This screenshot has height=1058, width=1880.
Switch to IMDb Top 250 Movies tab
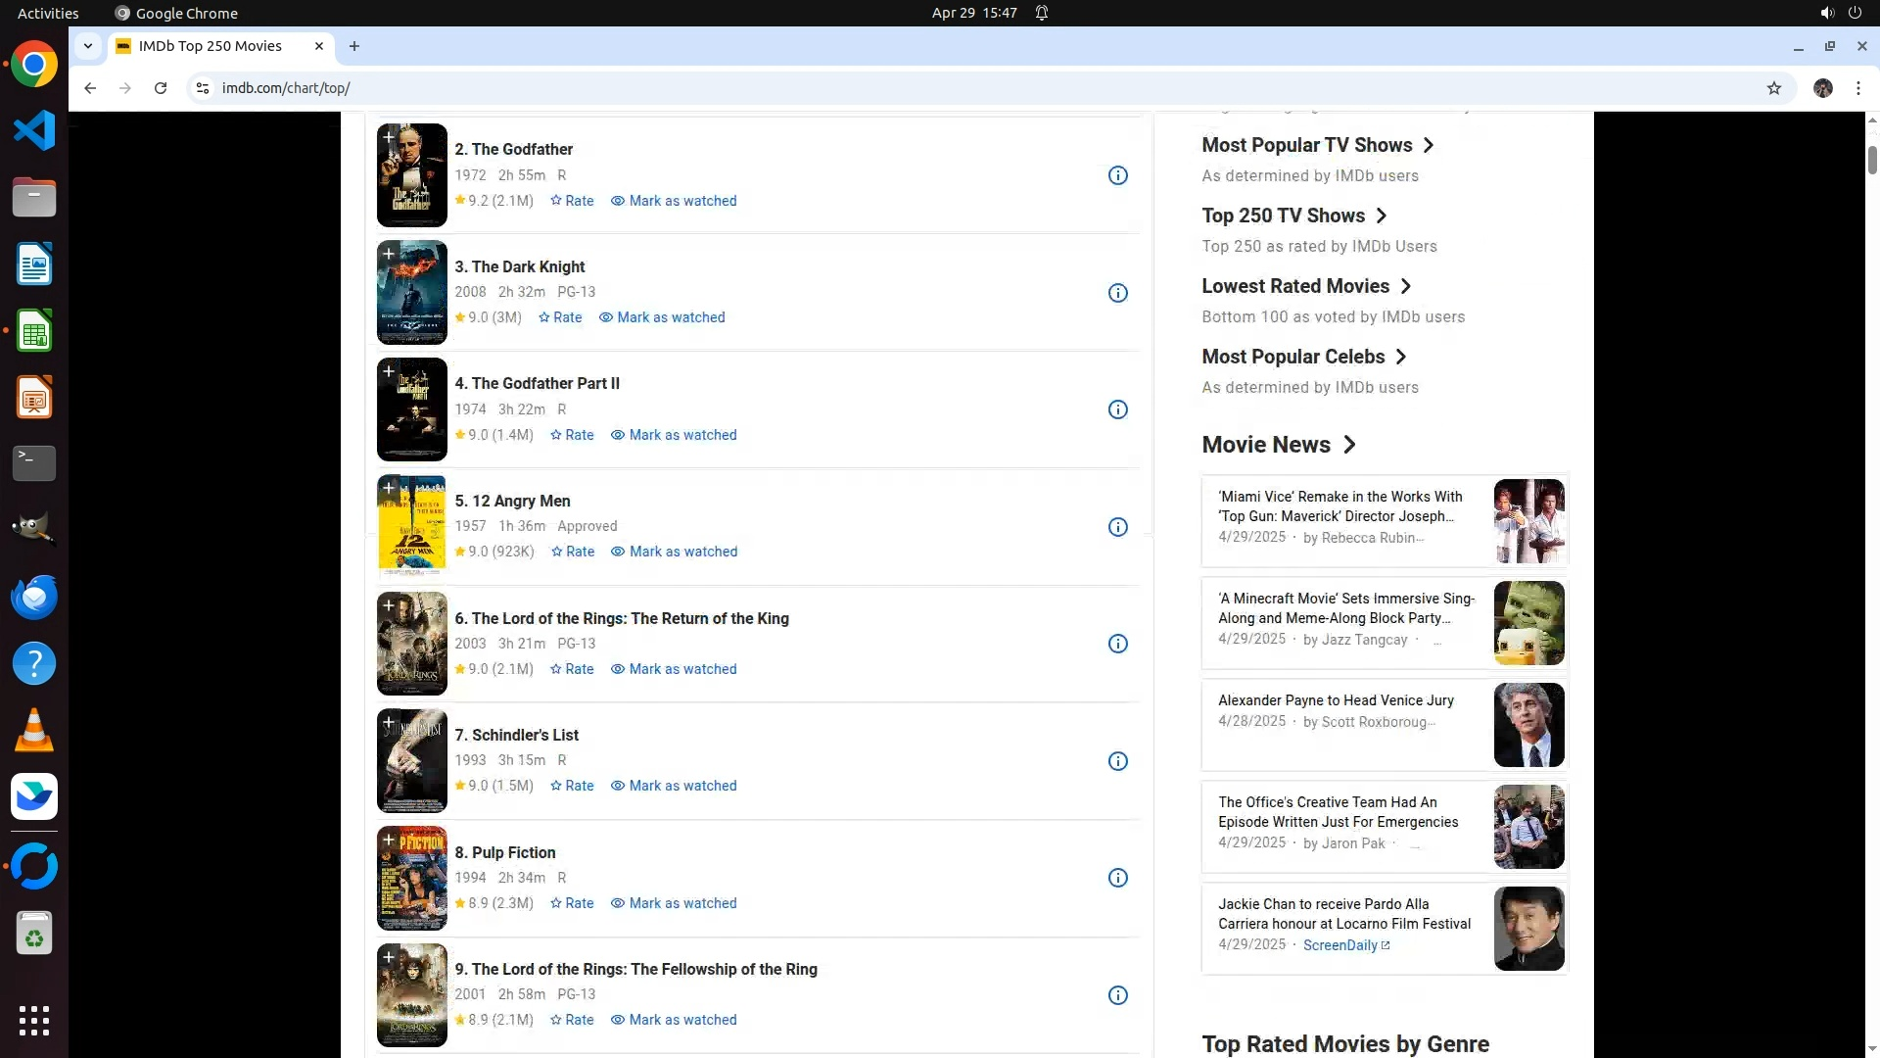click(x=211, y=46)
